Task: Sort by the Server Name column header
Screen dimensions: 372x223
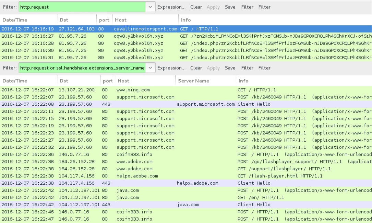Action: (x=206, y=81)
